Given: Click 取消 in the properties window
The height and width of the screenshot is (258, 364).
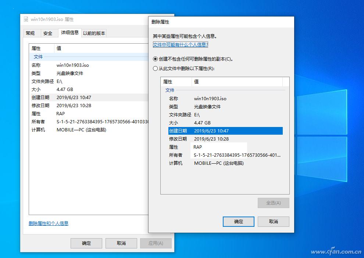Looking at the screenshot, I should pos(121,243).
